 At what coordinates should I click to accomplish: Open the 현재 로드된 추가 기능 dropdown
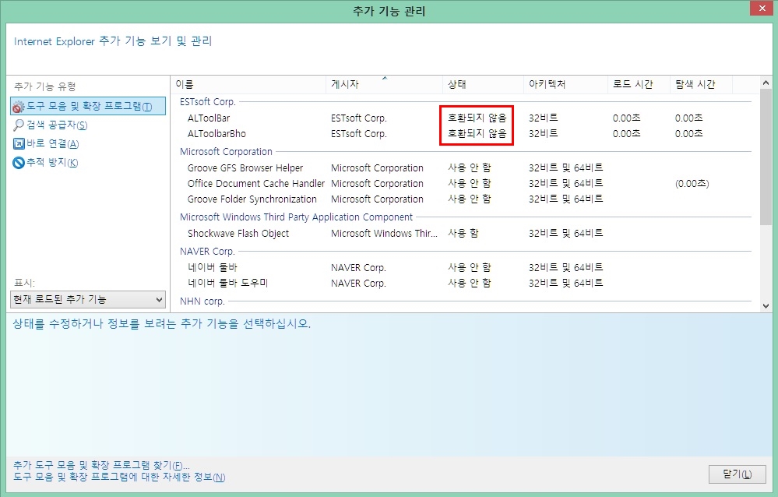point(88,299)
